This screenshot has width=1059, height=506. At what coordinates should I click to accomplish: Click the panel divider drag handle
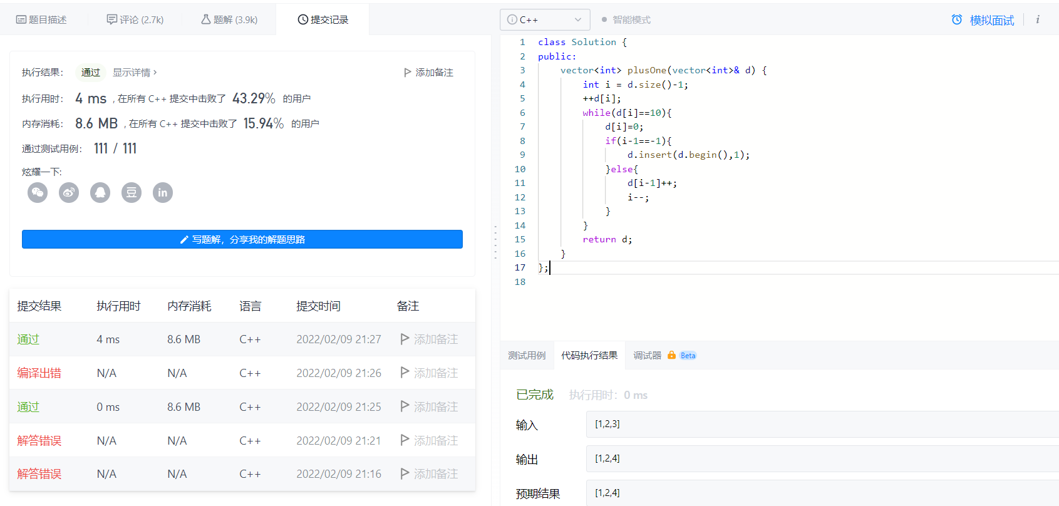pos(495,242)
